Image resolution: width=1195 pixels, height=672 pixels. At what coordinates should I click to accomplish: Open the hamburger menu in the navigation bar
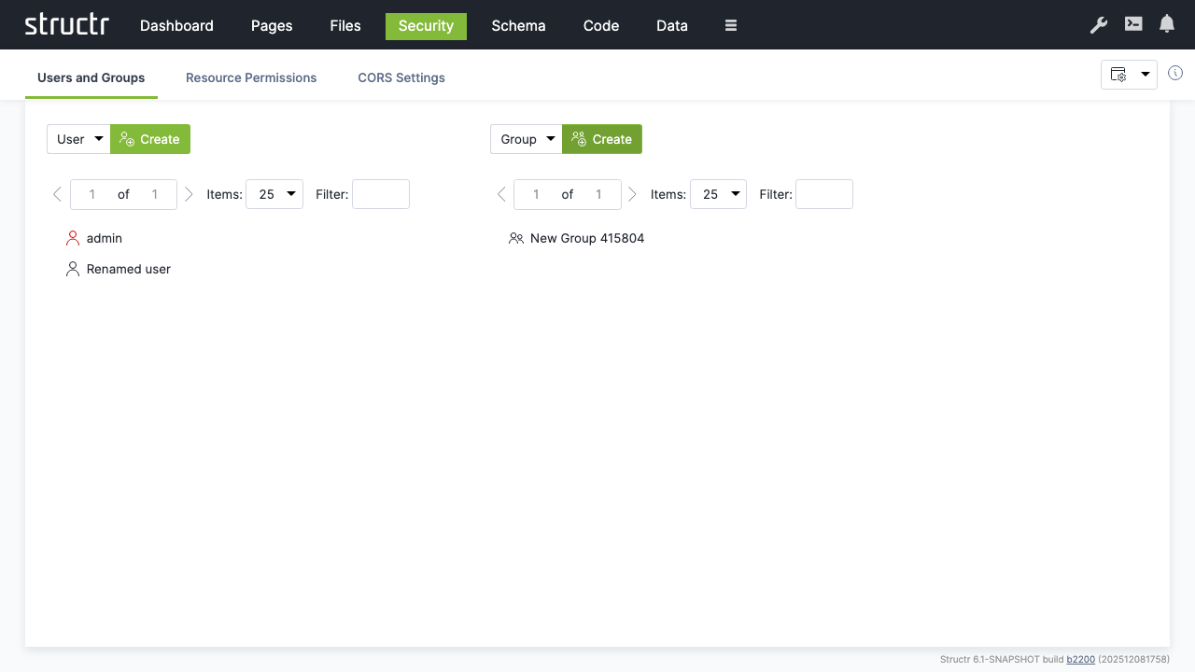point(730,25)
